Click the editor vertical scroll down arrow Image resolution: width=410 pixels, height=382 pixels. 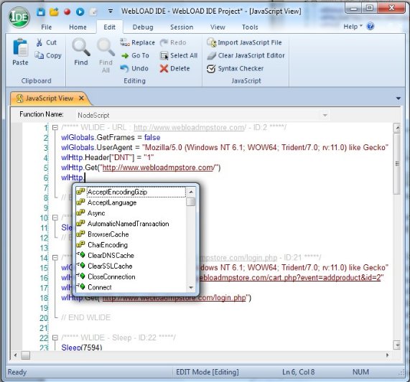(x=398, y=345)
